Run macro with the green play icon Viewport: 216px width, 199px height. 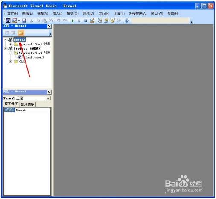pyautogui.click(x=73, y=21)
